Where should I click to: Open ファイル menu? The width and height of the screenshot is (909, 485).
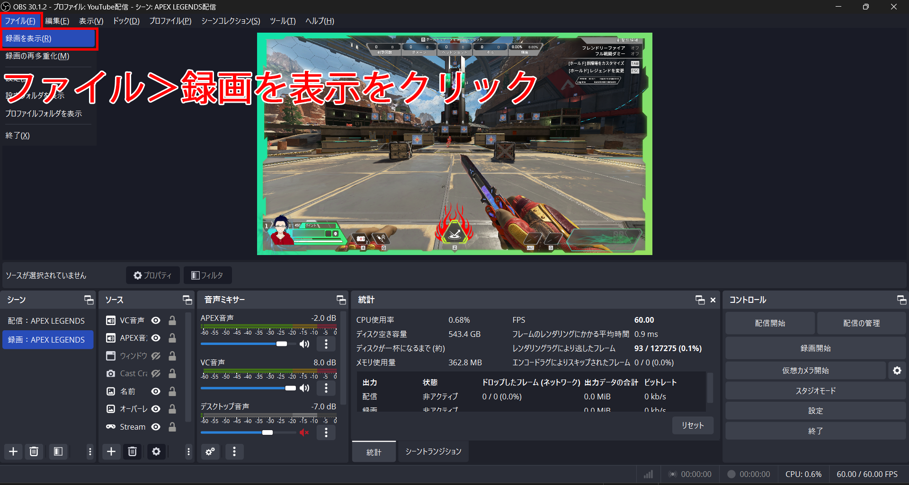20,21
